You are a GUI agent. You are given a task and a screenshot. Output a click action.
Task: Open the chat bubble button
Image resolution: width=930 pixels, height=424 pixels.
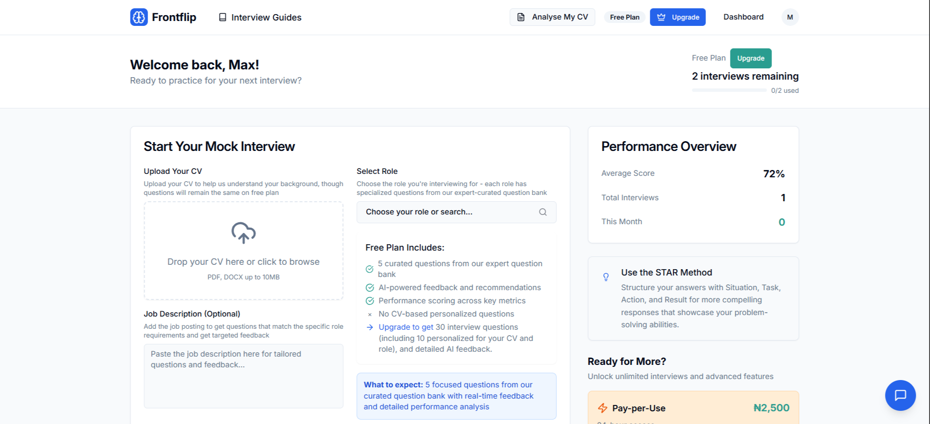(x=900, y=395)
